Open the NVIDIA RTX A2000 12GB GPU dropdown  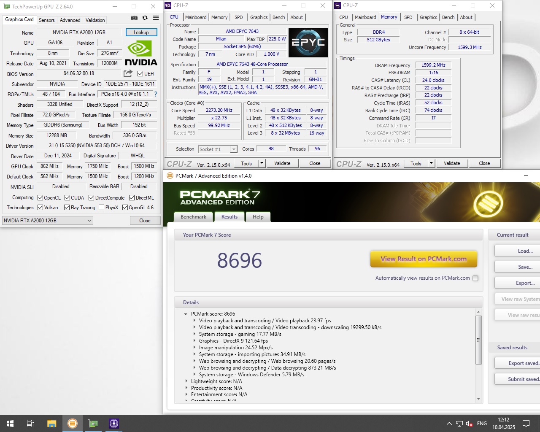(48, 220)
